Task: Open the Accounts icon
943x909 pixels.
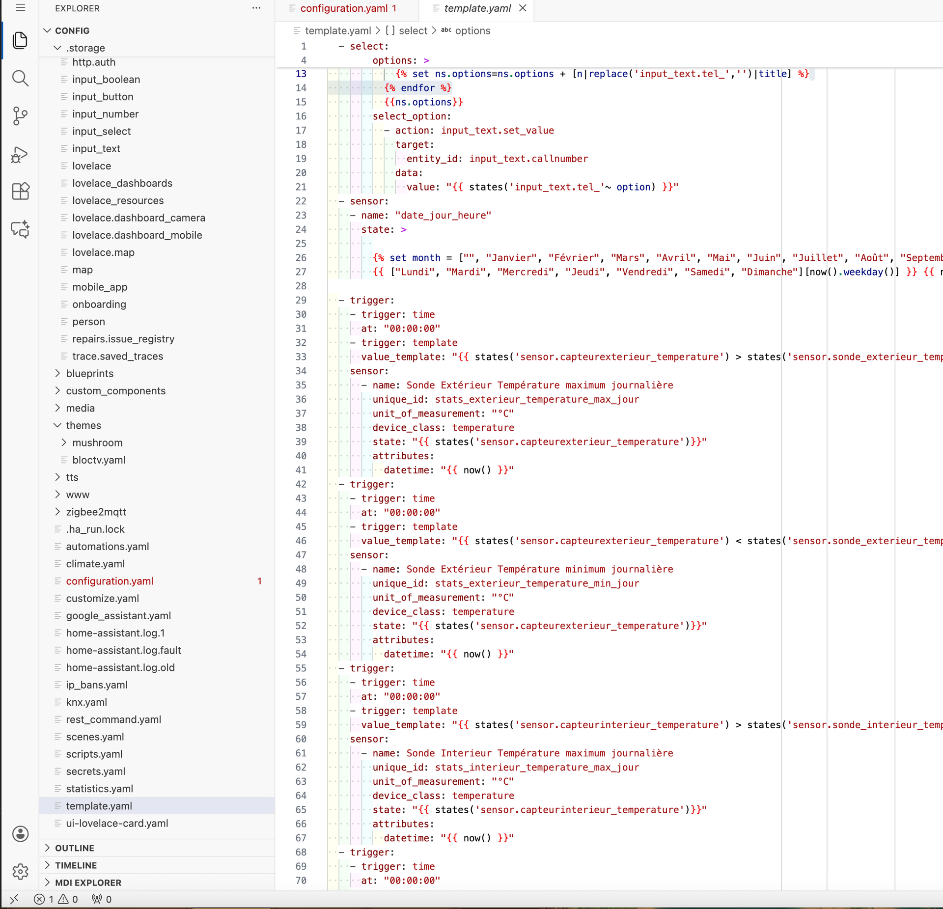Action: click(20, 833)
